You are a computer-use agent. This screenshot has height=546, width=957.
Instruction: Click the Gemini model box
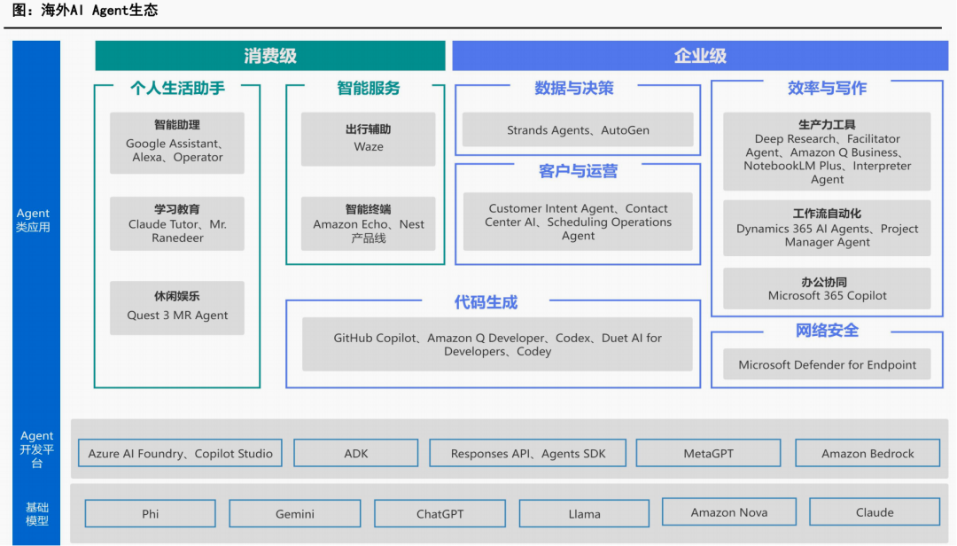click(295, 513)
